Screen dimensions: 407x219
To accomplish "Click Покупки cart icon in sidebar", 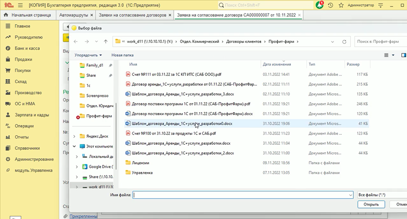I will coord(8,70).
